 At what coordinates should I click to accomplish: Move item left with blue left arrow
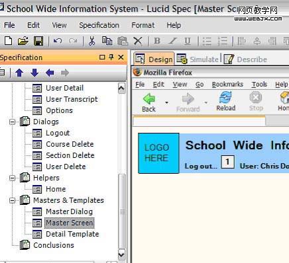click(50, 73)
